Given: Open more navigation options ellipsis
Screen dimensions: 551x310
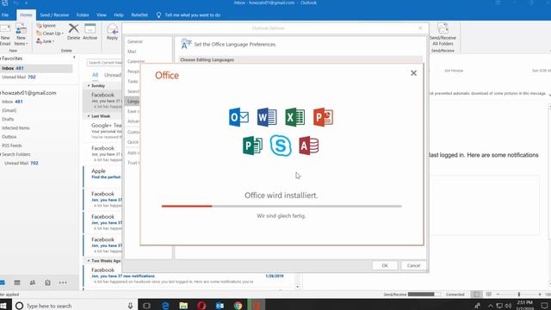Looking at the screenshot, I should [63, 282].
